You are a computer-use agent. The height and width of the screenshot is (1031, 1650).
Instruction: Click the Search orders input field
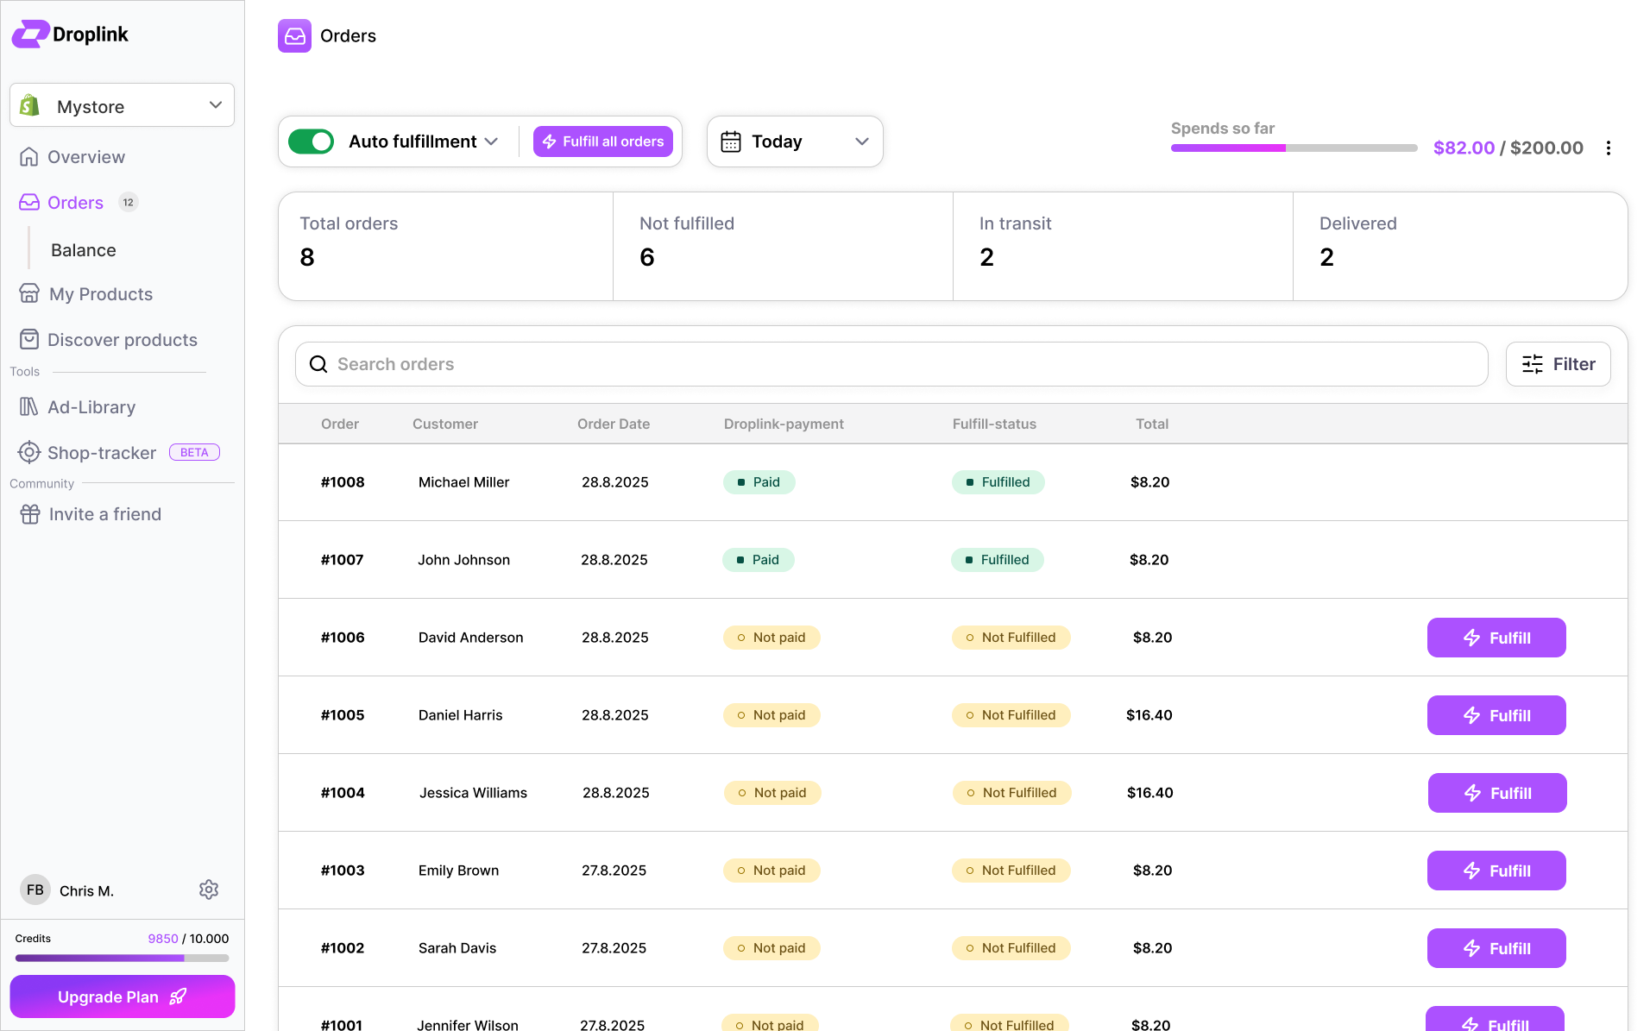[x=891, y=364]
